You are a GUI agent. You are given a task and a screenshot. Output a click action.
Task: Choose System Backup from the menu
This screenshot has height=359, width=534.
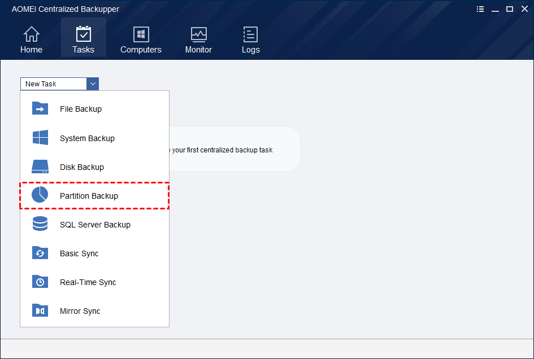coord(95,138)
